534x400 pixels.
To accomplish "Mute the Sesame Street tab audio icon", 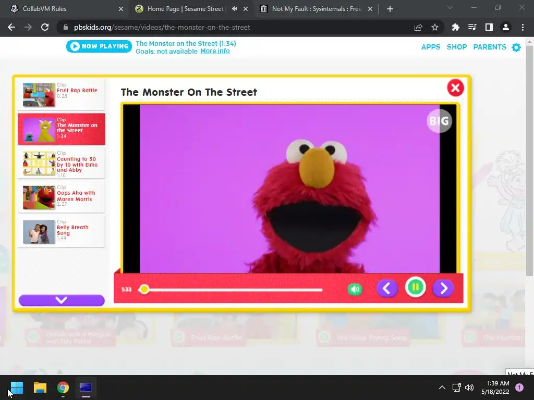I will [x=234, y=9].
